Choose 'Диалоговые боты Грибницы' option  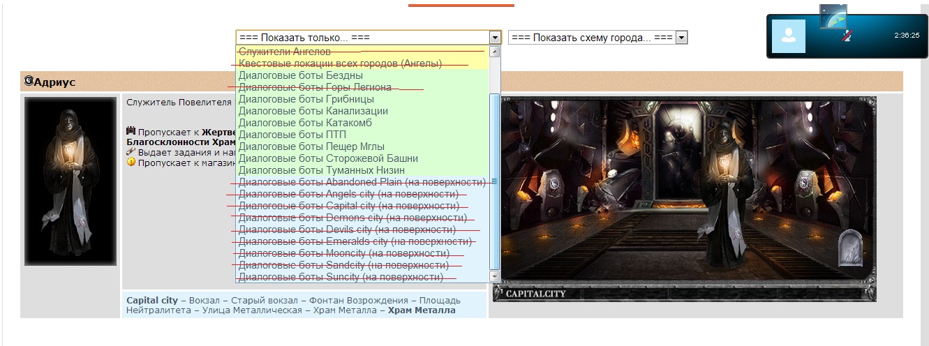pos(364,99)
